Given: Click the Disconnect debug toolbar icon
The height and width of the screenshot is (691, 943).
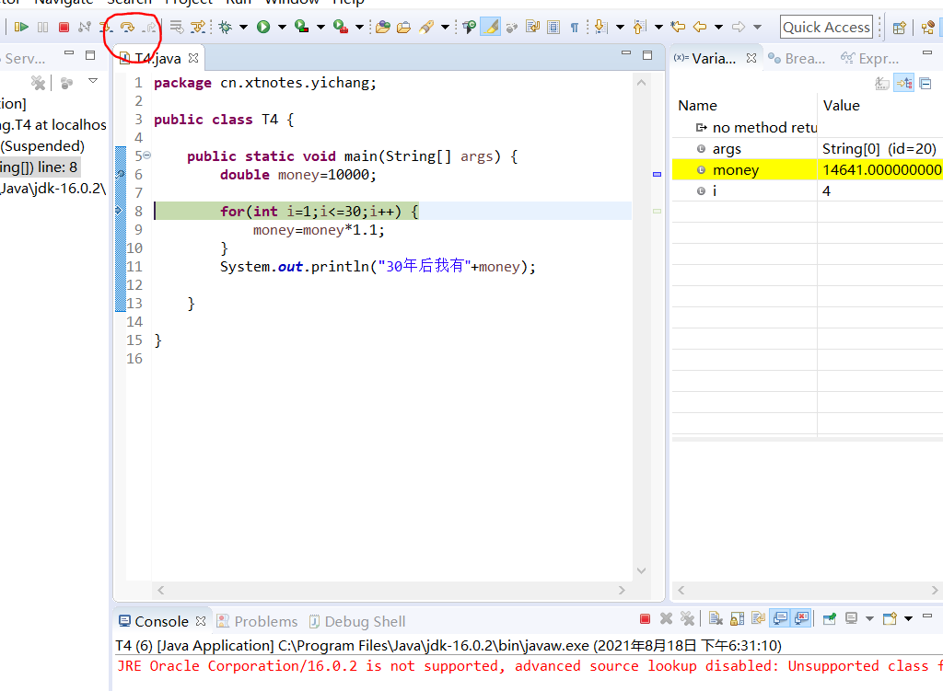Looking at the screenshot, I should [85, 27].
